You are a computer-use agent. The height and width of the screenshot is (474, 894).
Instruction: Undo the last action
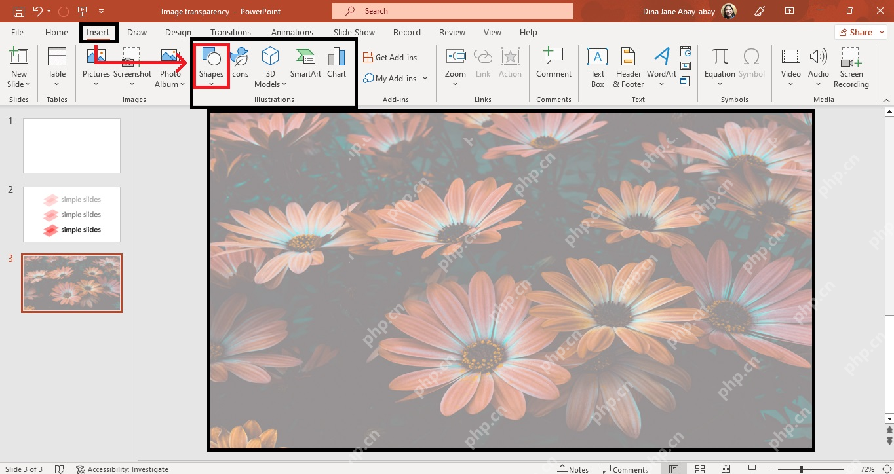coord(37,11)
